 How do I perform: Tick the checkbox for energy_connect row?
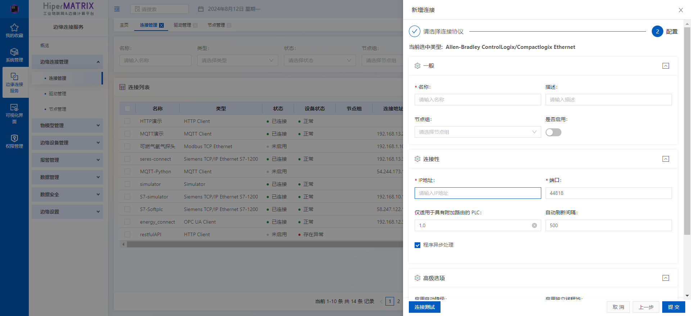click(x=127, y=222)
